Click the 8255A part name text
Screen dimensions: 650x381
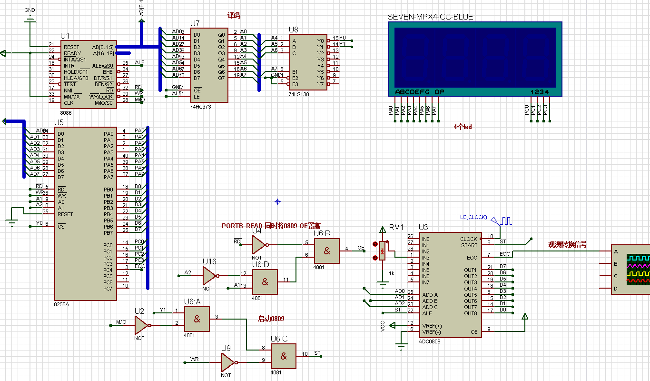[x=62, y=303]
